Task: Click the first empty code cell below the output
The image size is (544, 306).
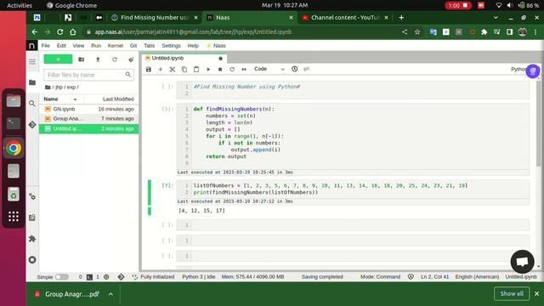Action: tap(353, 225)
